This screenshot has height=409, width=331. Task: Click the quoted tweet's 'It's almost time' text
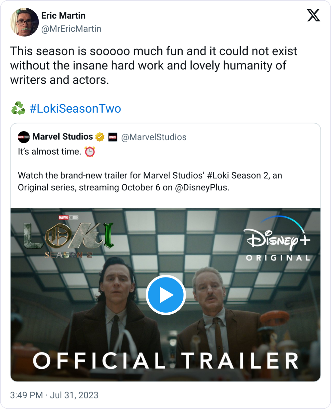tap(50, 152)
